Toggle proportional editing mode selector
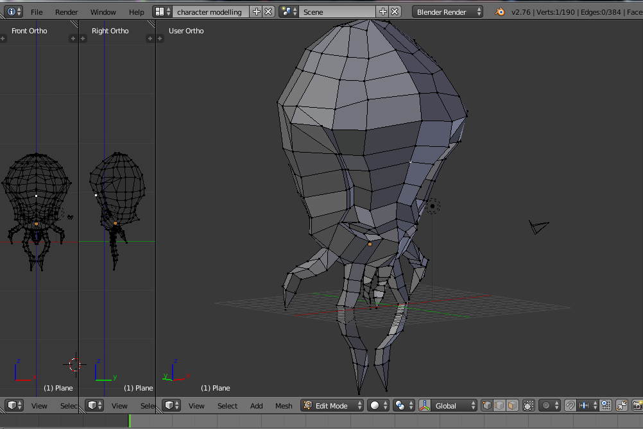 point(549,406)
